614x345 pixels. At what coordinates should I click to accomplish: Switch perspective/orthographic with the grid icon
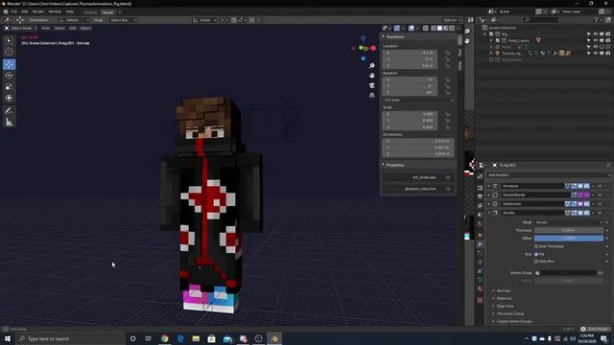371,95
